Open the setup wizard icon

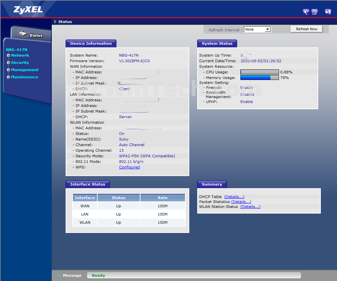pos(306,12)
